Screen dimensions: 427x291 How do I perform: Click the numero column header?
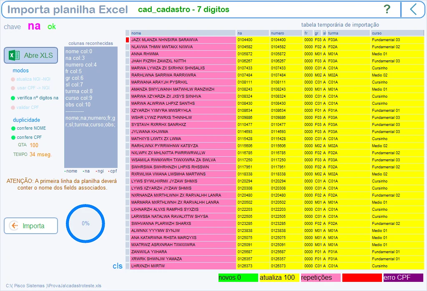(x=286, y=33)
